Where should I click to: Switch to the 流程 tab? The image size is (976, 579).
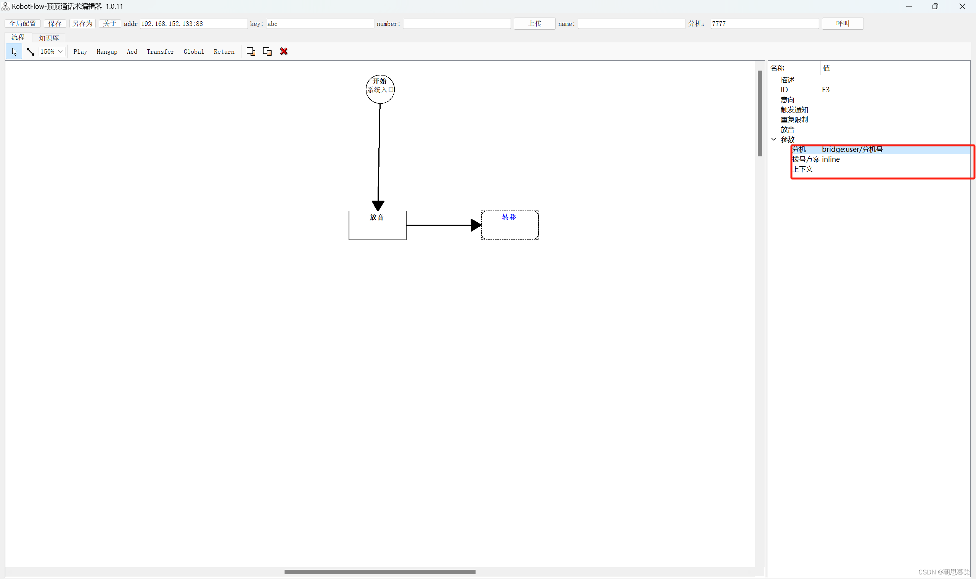pyautogui.click(x=18, y=37)
